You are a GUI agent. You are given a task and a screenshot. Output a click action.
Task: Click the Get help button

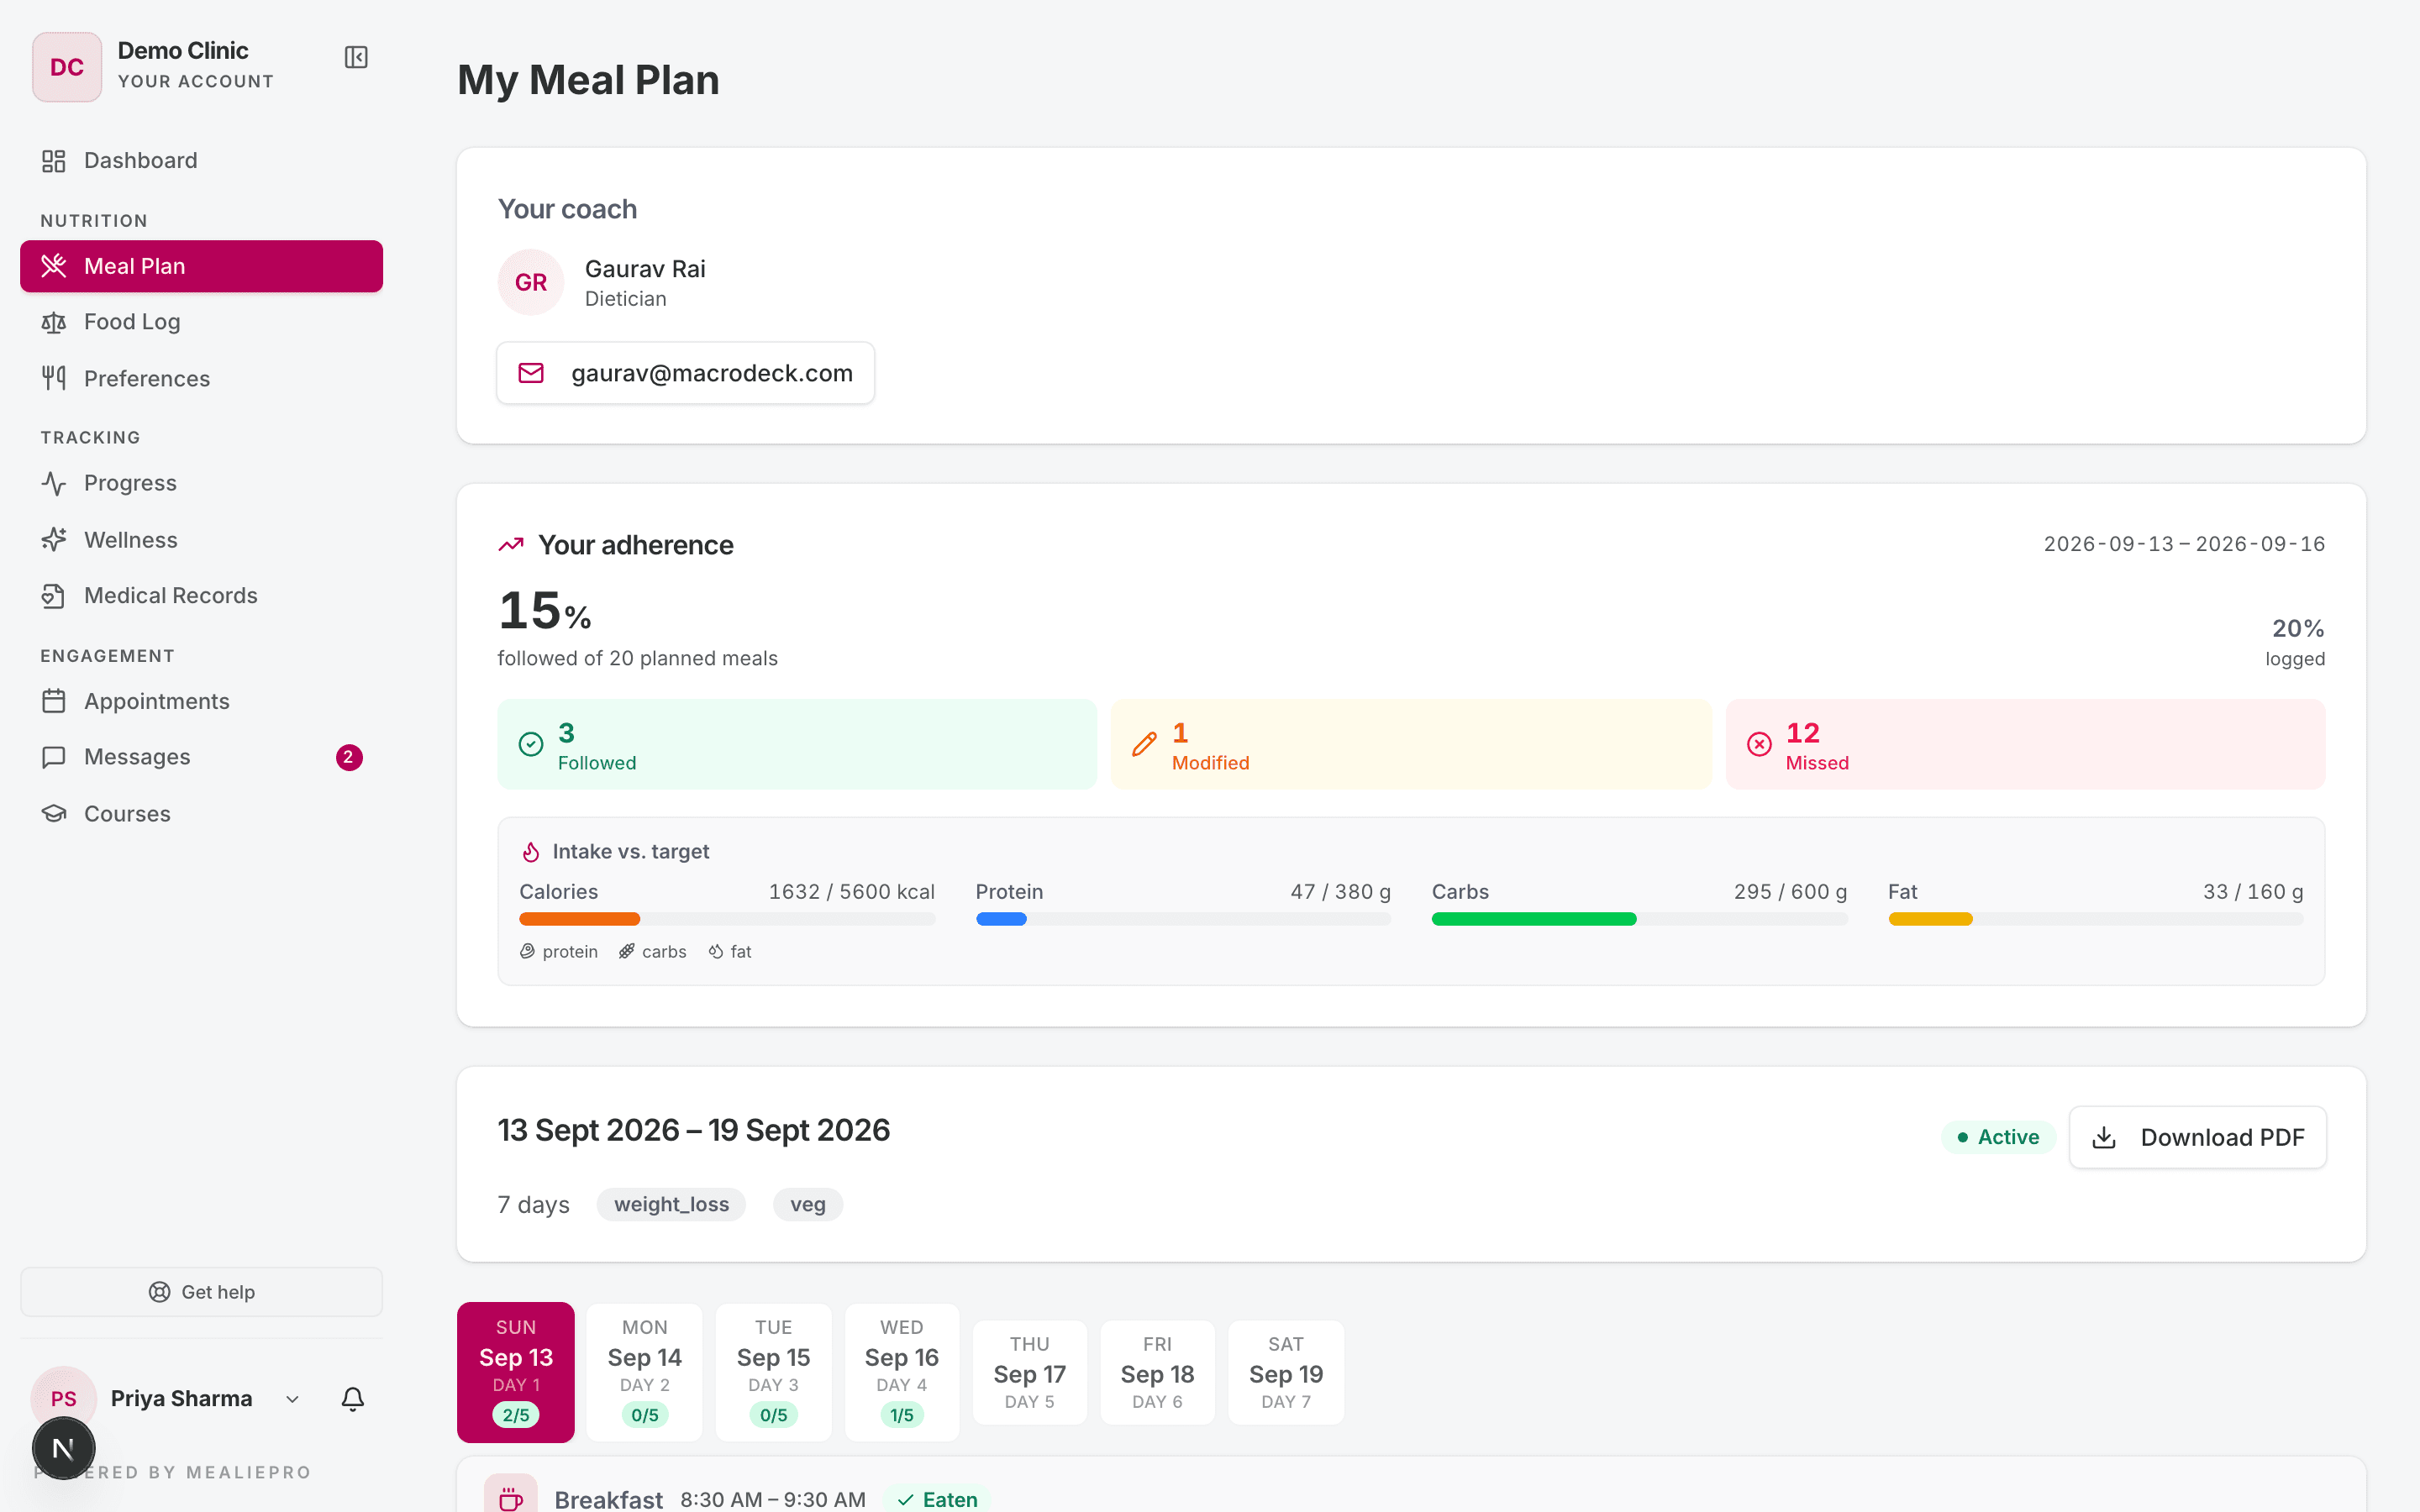tap(201, 1292)
